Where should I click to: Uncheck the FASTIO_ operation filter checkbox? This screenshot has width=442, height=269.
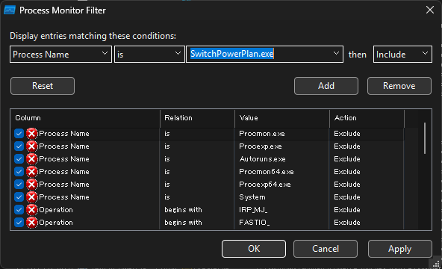19,222
